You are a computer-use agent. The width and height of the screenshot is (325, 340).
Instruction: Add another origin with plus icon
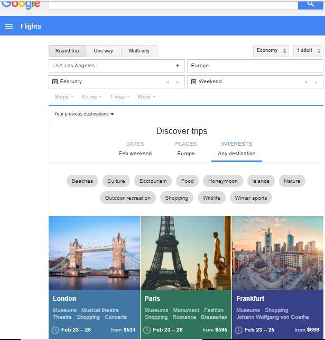pos(178,66)
